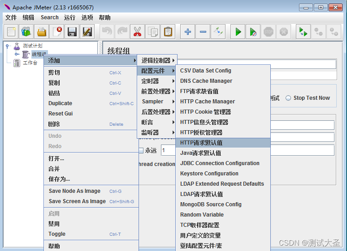Open the Search menu
347x251 pixels.
click(x=50, y=17)
